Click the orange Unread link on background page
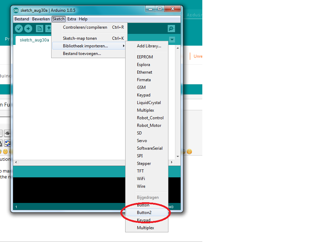This screenshot has height=242, width=332. point(197,56)
